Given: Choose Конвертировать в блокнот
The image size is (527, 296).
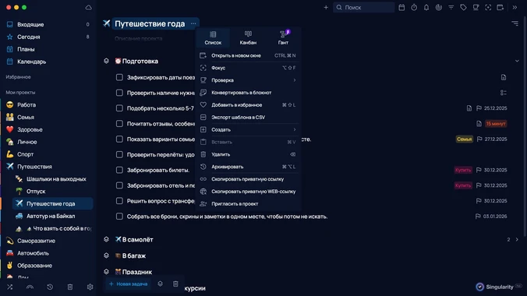Looking at the screenshot, I should 248,93.
